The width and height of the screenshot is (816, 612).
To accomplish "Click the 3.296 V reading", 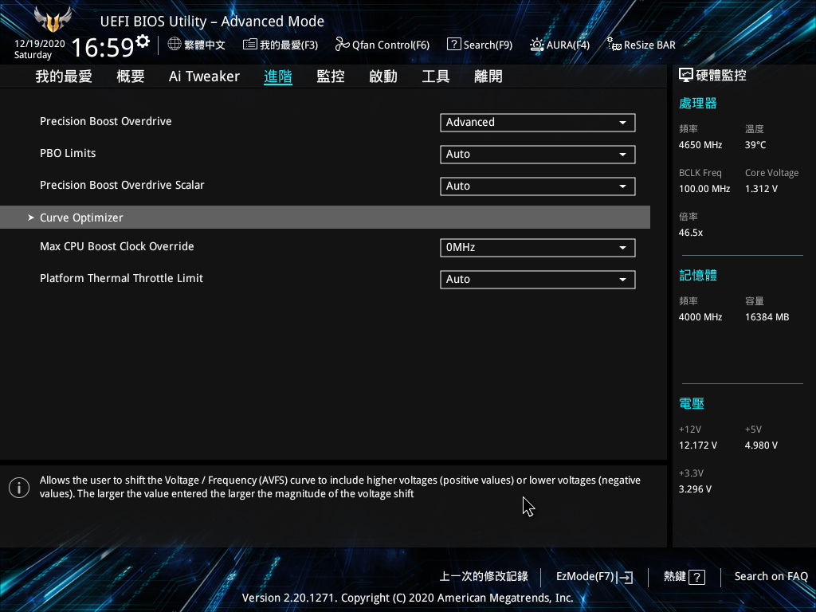I will pyautogui.click(x=695, y=488).
